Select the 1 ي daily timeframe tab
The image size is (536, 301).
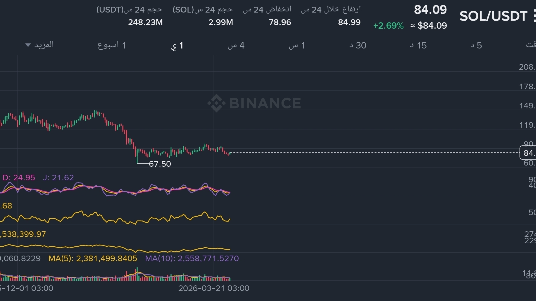[x=177, y=45]
